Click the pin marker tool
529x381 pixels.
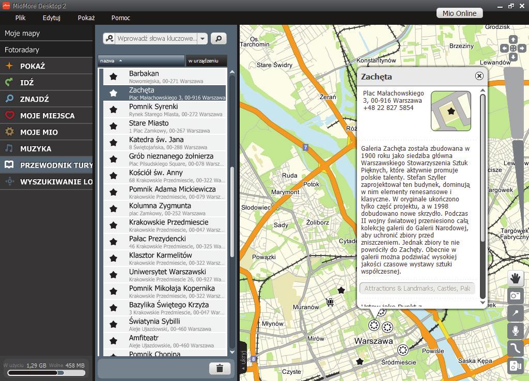516,313
